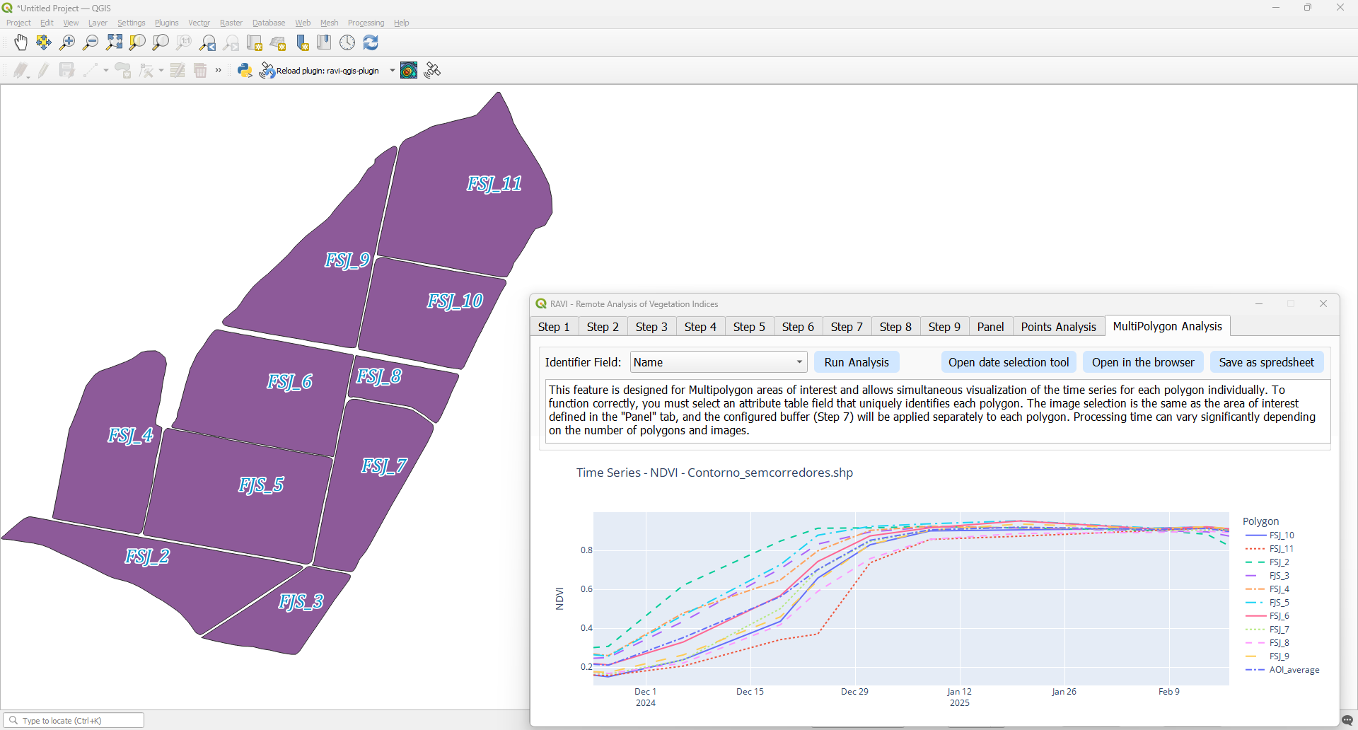The height and width of the screenshot is (730, 1358).
Task: Open the Processing menu
Action: tap(366, 23)
